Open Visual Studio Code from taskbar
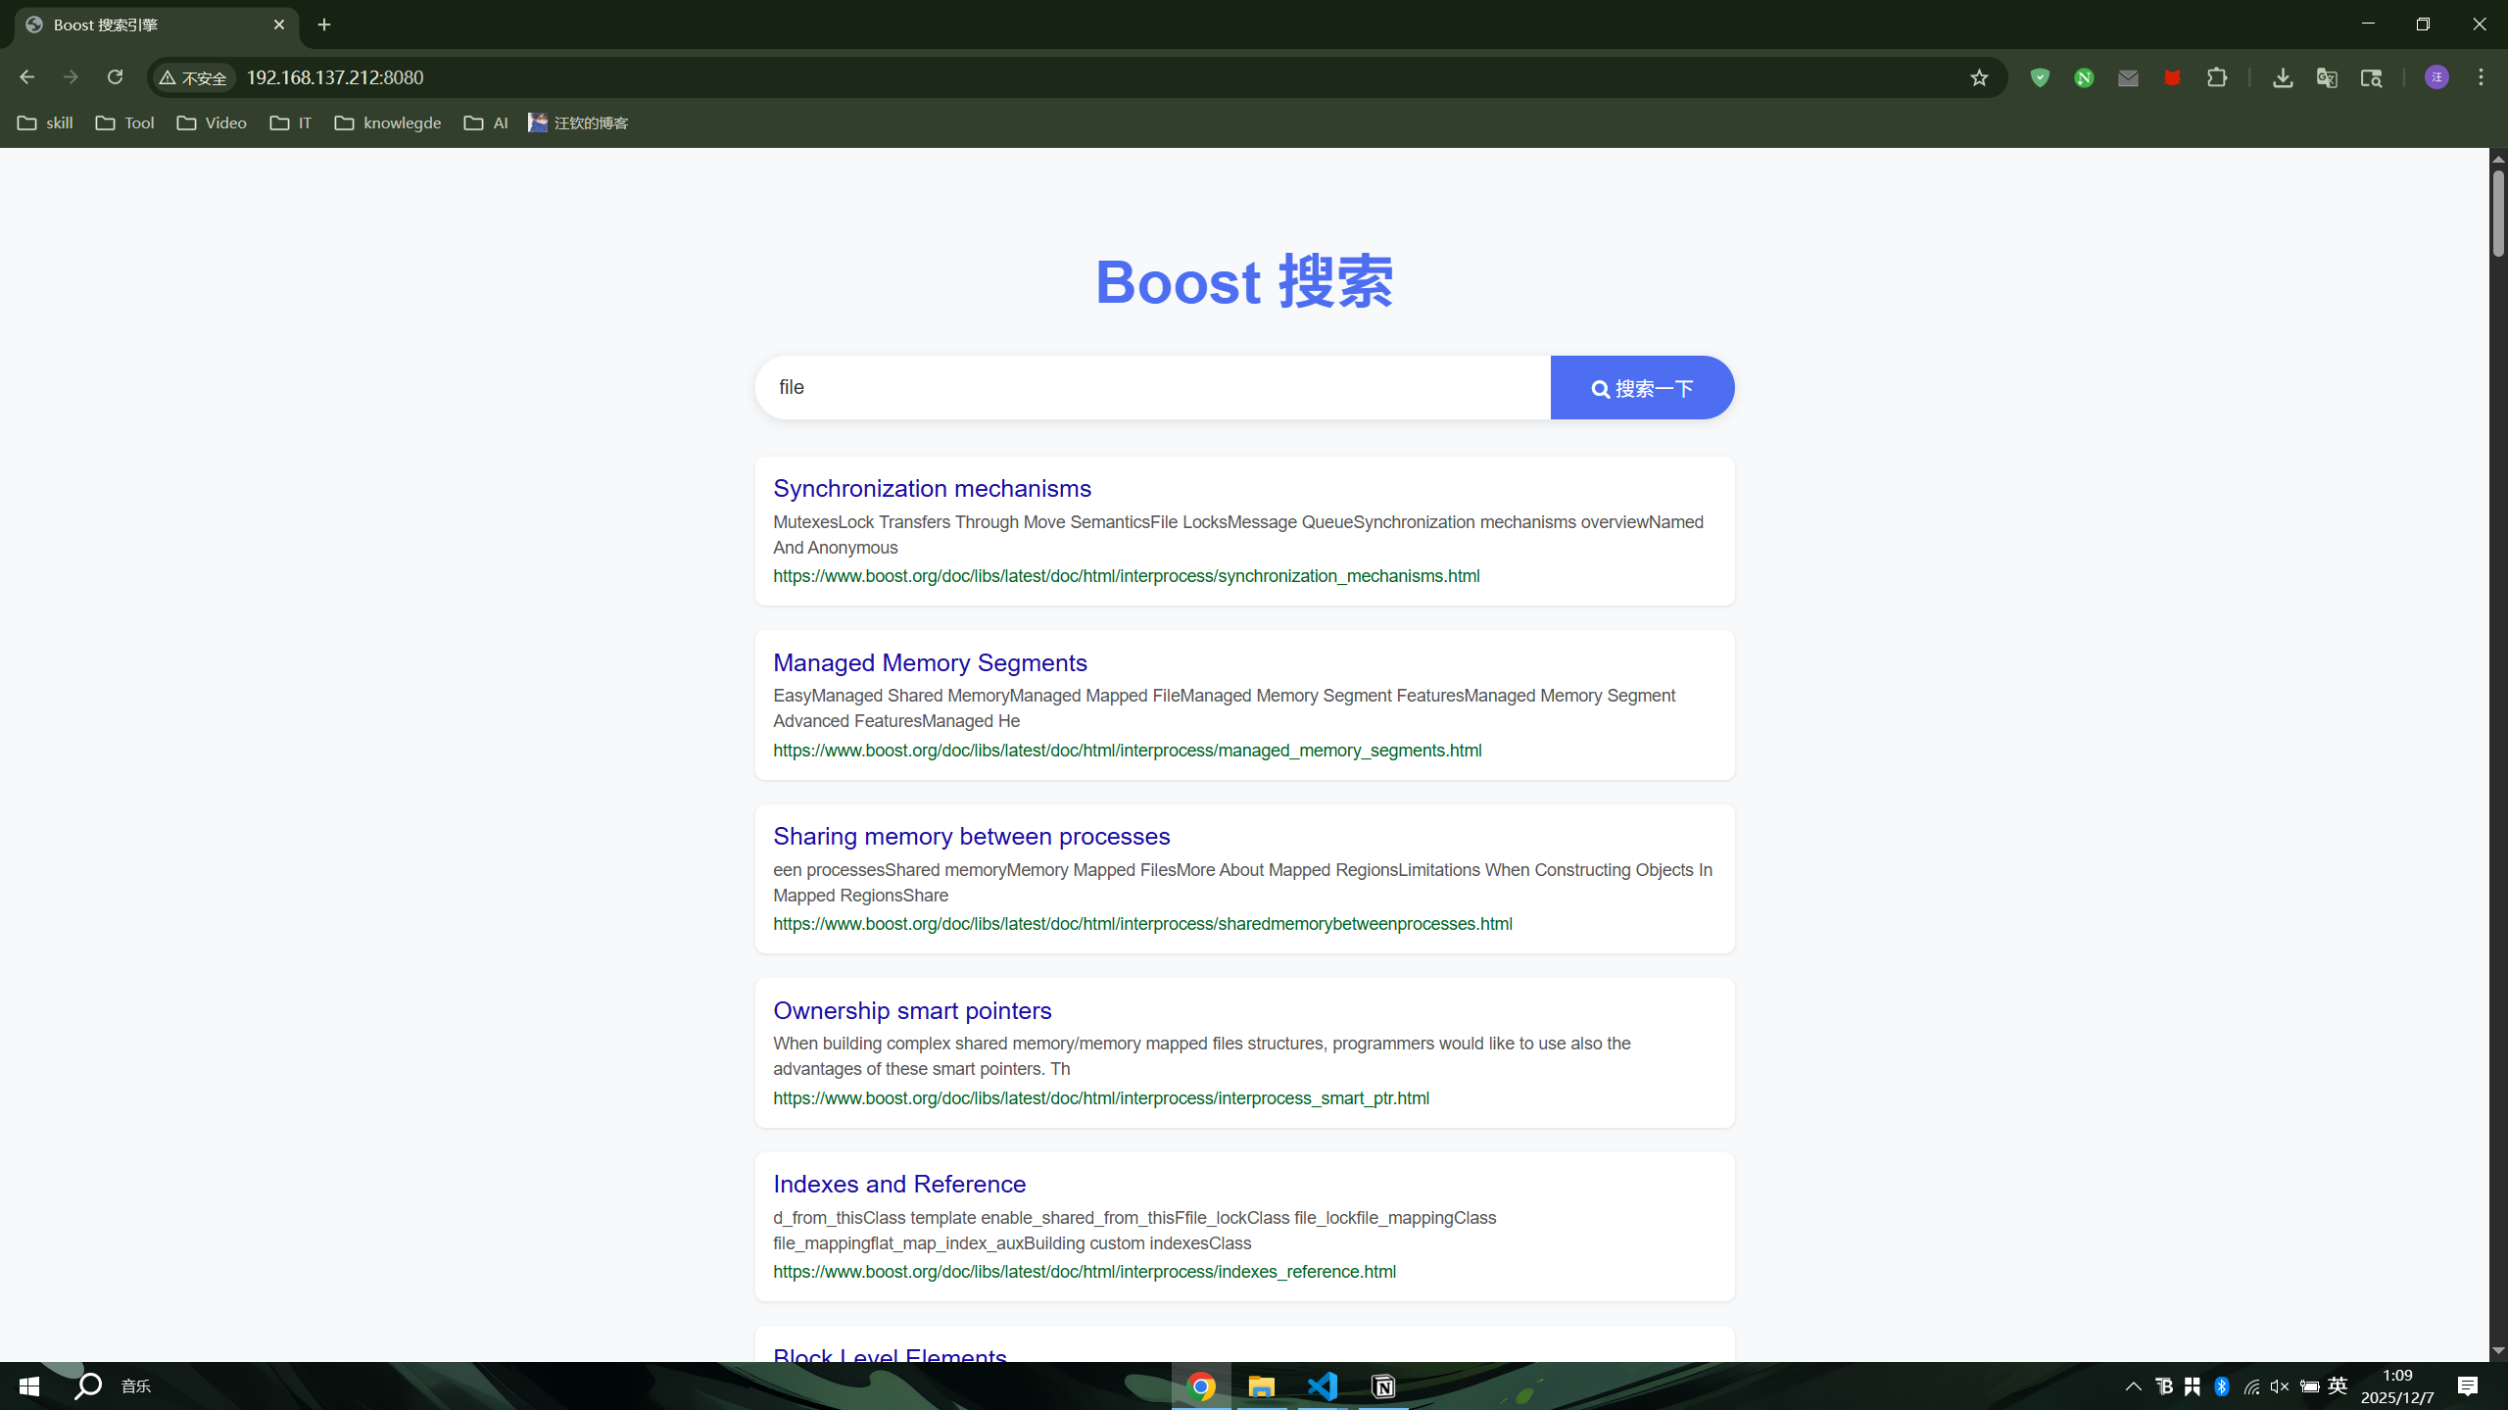Screen dimensions: 2508x1410 click(x=1323, y=1386)
